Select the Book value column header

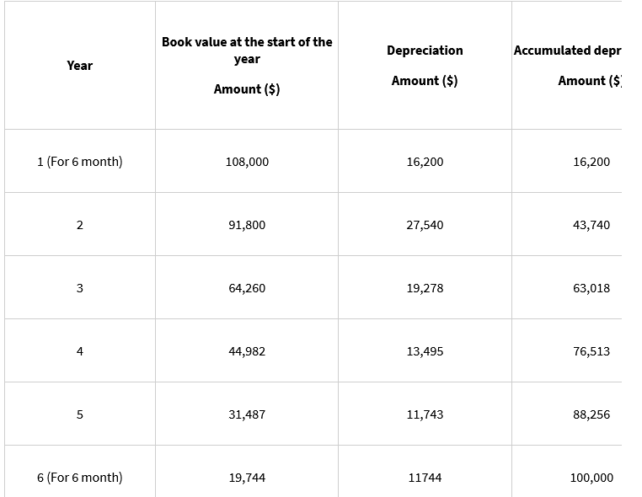[x=247, y=65]
